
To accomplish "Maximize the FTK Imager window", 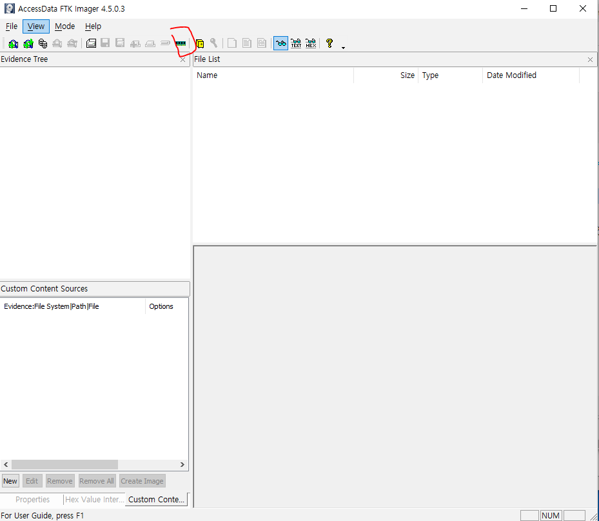I will pyautogui.click(x=553, y=8).
